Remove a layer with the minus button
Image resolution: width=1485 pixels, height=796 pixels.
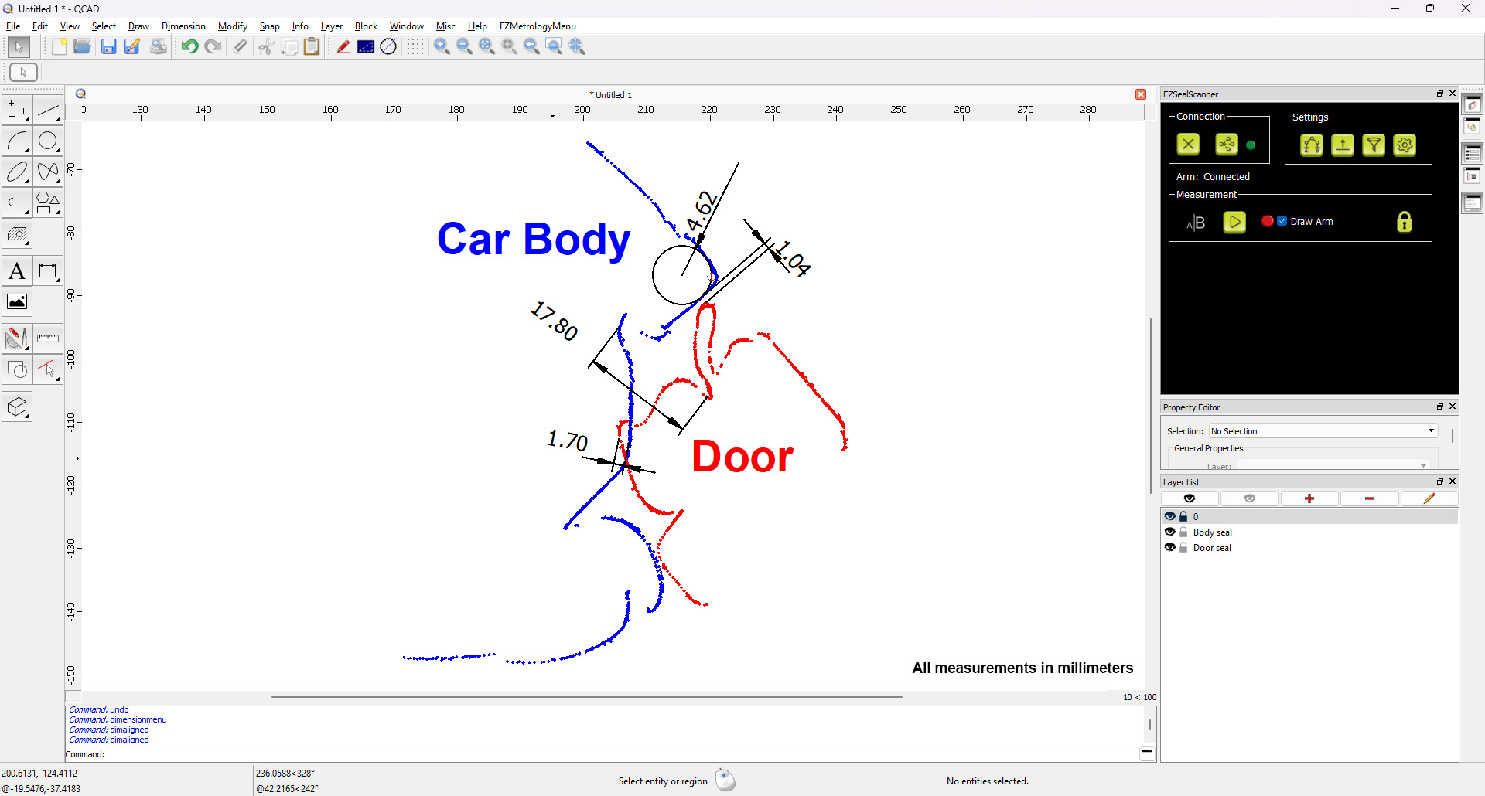click(1369, 498)
